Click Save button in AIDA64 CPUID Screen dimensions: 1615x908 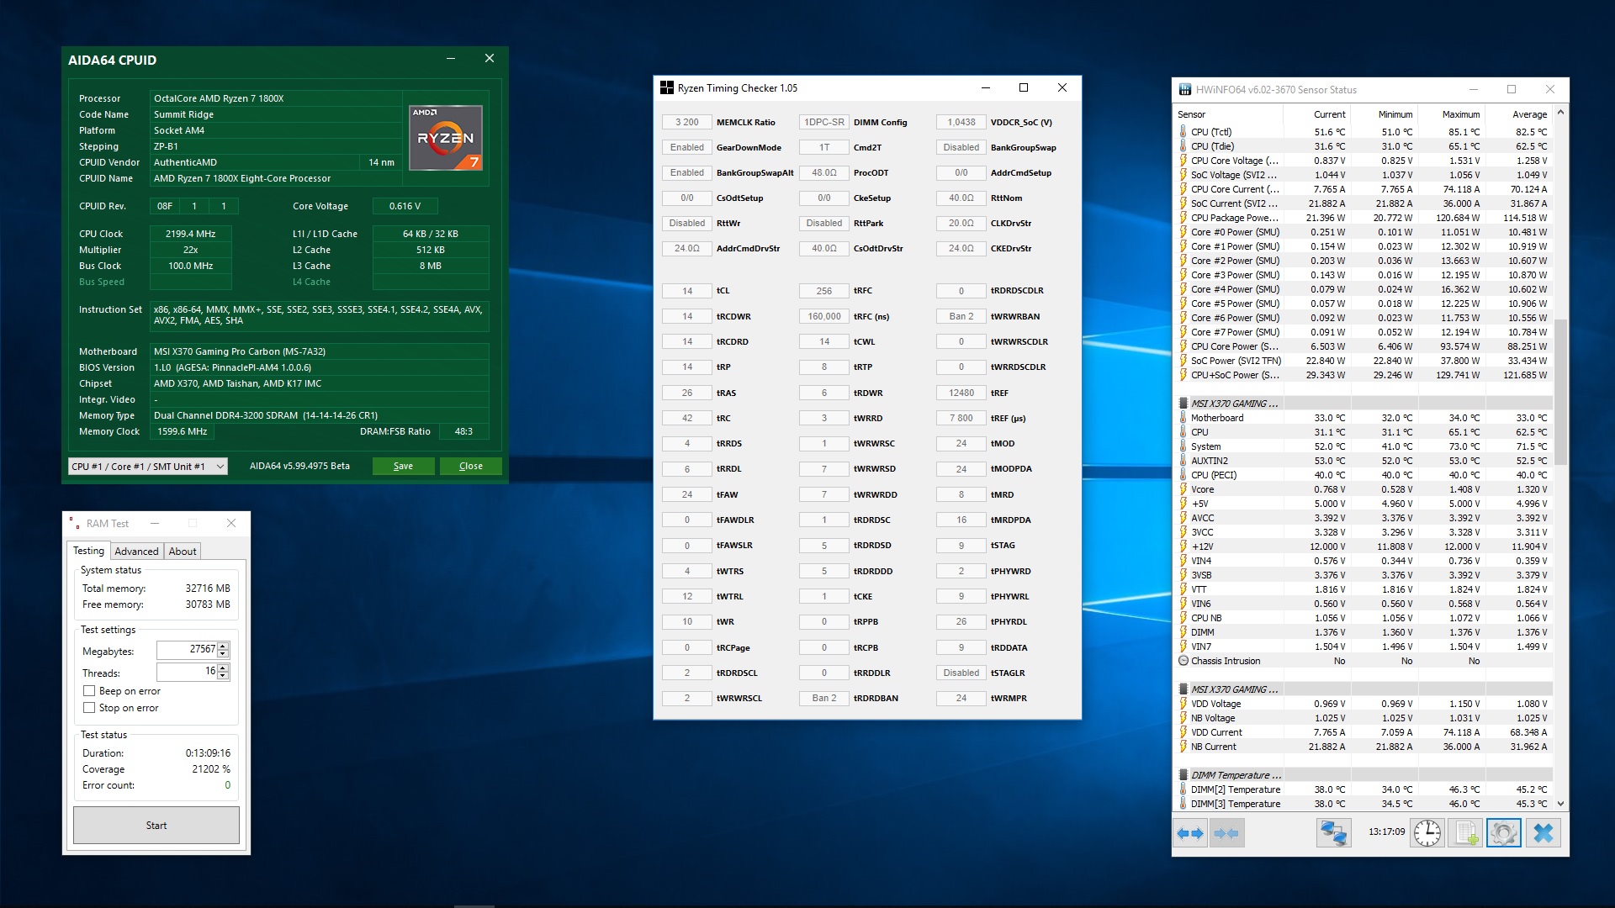point(403,467)
